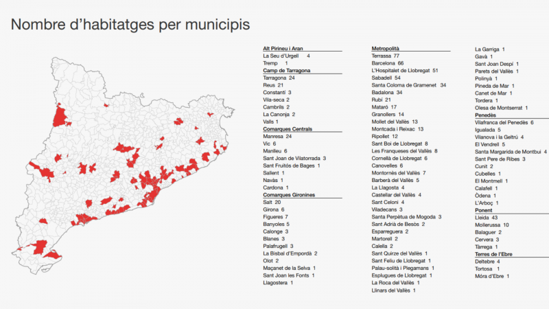Screen dimensions: 549x309
Task: Click the 'La Seu d'Urgell 4' entry
Action: click(x=286, y=56)
